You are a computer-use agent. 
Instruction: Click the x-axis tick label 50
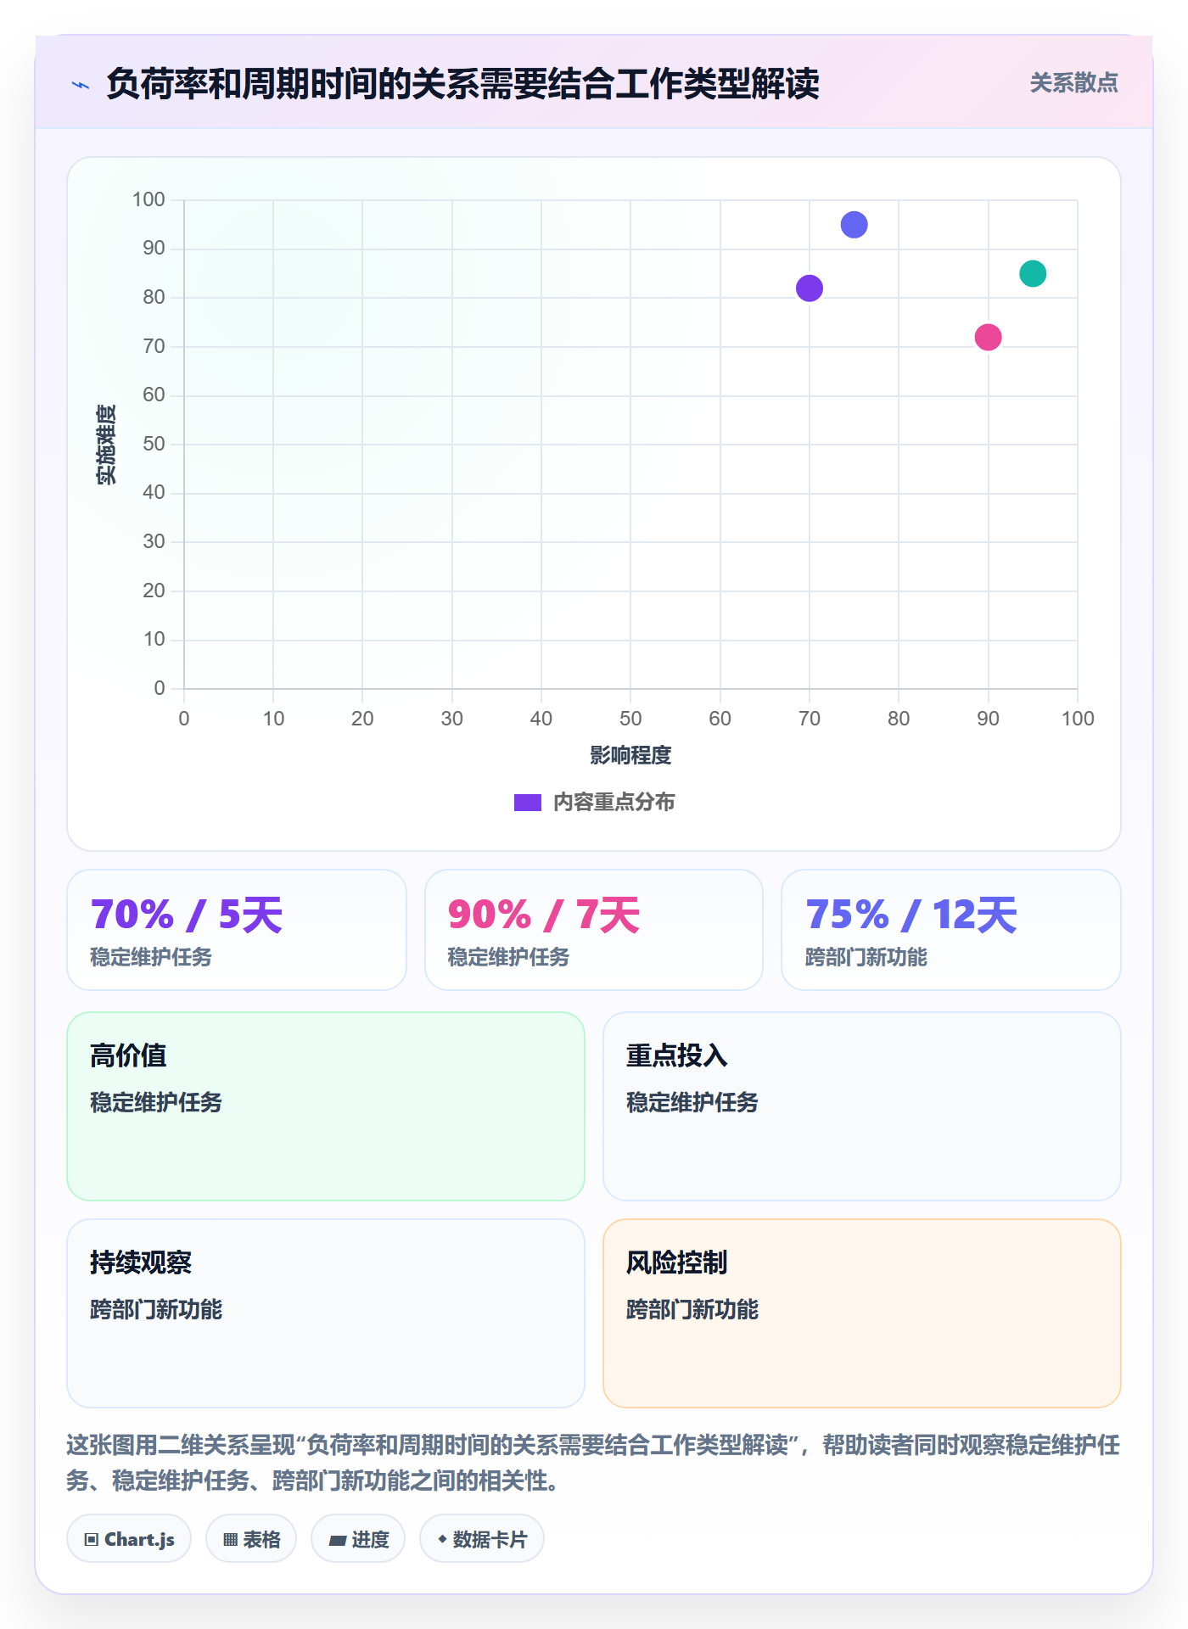(x=630, y=719)
